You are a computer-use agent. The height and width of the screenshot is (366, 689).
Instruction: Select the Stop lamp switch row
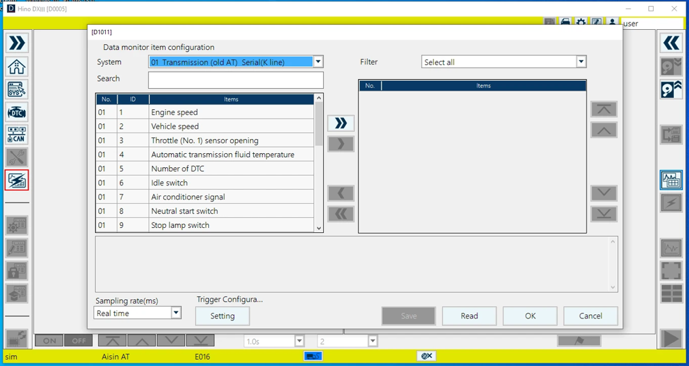coord(205,225)
